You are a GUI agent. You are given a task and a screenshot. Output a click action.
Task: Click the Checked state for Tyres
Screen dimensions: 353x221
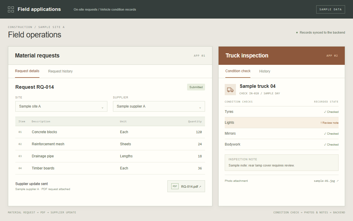click(x=331, y=112)
